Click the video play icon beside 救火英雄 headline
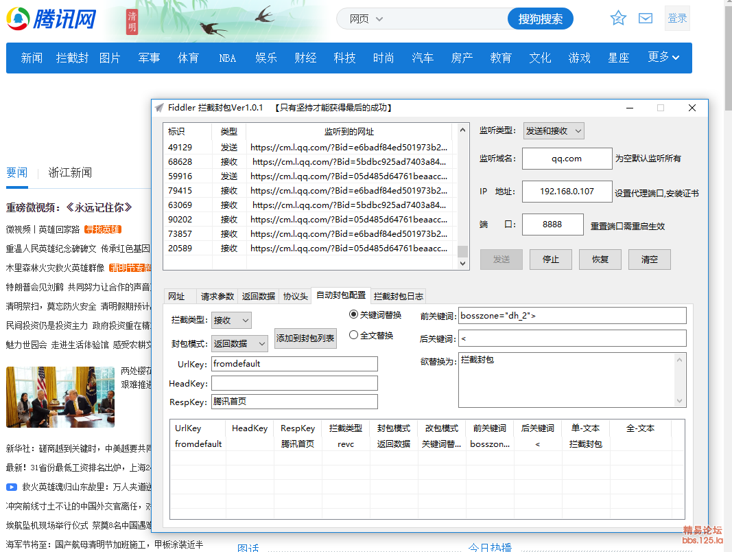732x552 pixels. coord(12,487)
